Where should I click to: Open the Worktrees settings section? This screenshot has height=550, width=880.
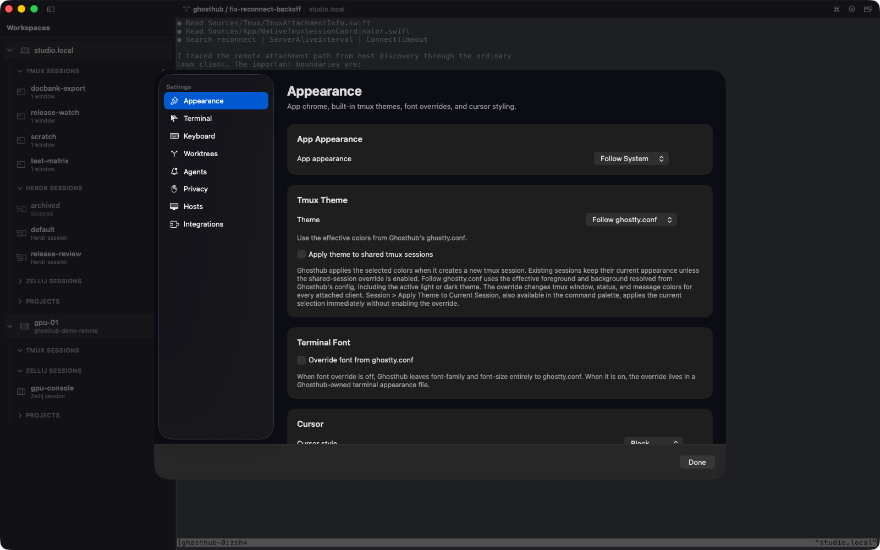pyautogui.click(x=216, y=153)
